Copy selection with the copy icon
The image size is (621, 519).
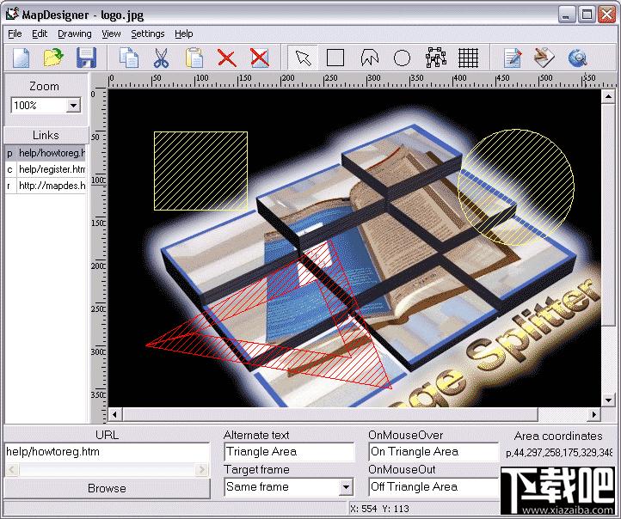point(129,58)
